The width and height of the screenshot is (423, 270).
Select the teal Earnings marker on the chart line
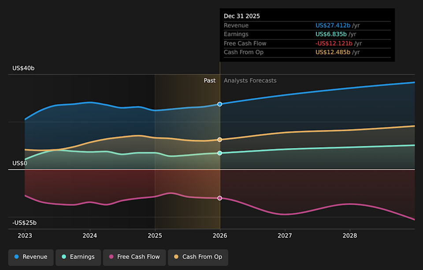(219, 153)
